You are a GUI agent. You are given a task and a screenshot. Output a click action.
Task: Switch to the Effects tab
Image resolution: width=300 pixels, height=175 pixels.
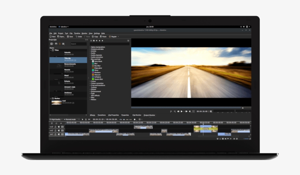(x=93, y=115)
